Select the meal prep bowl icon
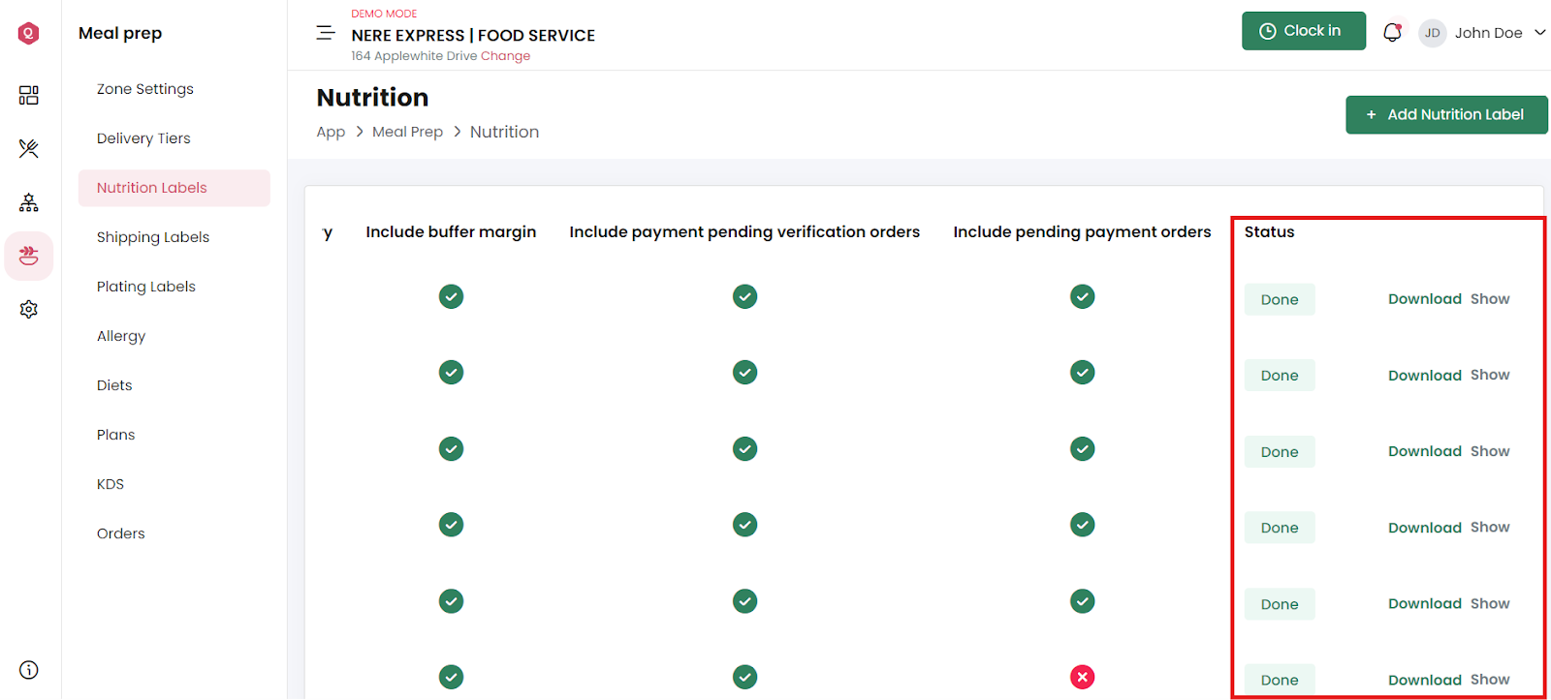 click(29, 256)
